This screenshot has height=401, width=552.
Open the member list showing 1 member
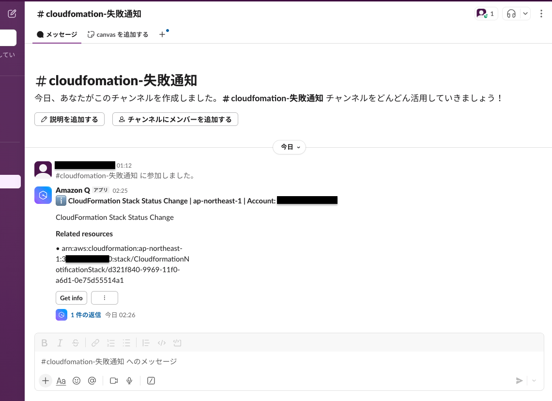point(486,14)
